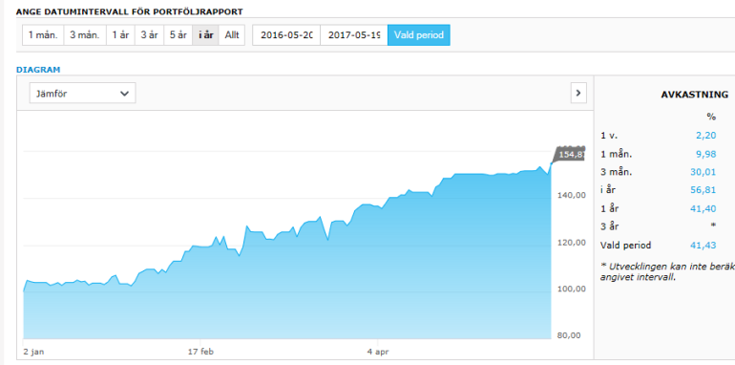Viewport: 735px width, 365px height.
Task: Switch to the 5 år interval
Action: point(178,35)
